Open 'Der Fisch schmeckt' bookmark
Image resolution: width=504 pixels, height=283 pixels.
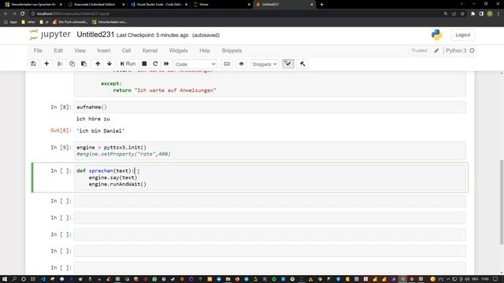point(70,22)
